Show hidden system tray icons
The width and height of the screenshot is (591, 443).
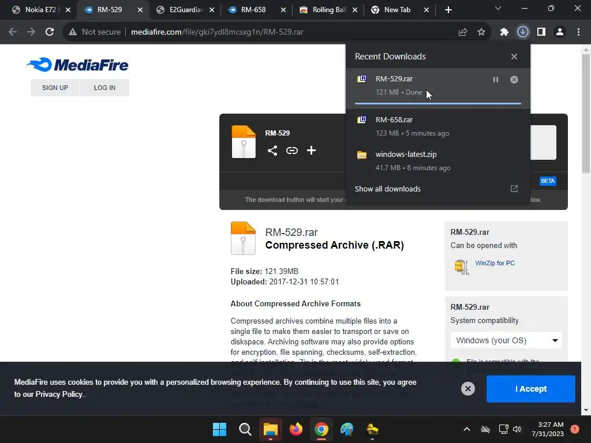[x=466, y=429]
